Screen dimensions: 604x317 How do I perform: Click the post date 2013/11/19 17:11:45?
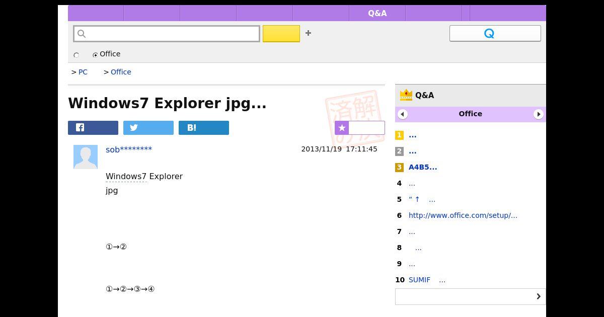pyautogui.click(x=339, y=149)
